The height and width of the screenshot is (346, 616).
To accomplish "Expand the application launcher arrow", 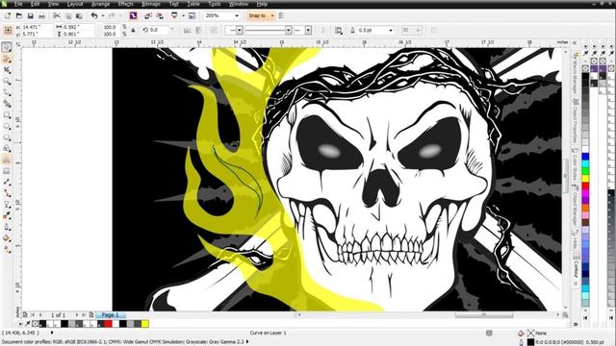I will (183, 16).
